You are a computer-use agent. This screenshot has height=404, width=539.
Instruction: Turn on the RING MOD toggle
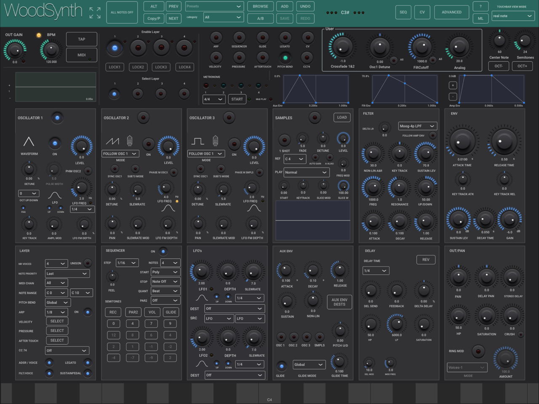[x=478, y=351]
